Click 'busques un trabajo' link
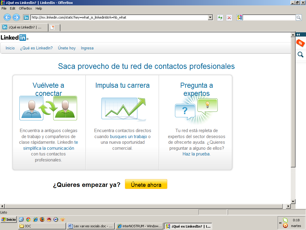Image resolution: width=306 pixels, height=230 pixels. (x=128, y=137)
